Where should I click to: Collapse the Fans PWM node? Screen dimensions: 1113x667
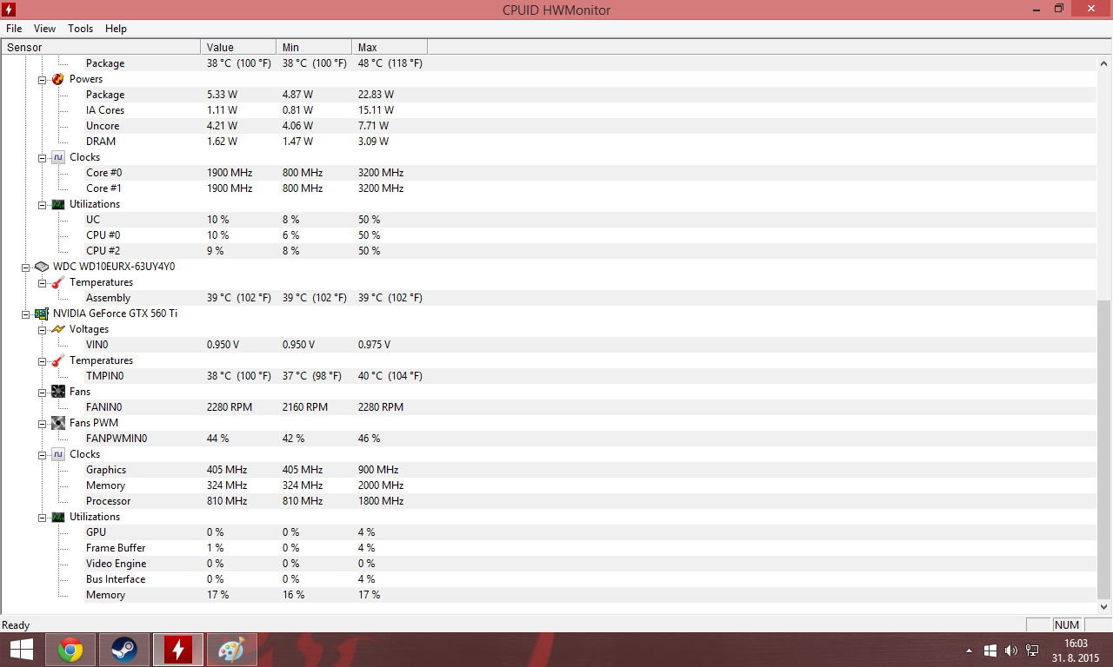42,423
